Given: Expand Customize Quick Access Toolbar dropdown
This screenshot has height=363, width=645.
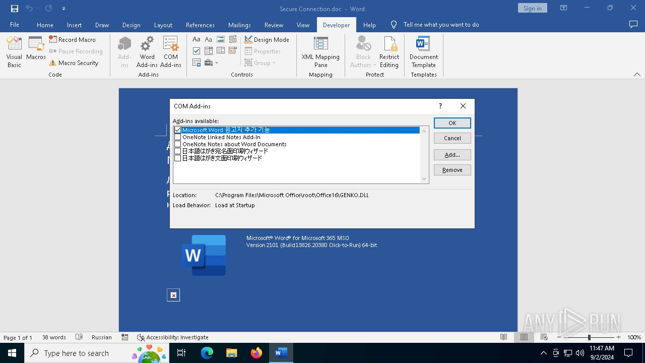Looking at the screenshot, I should click(63, 9).
